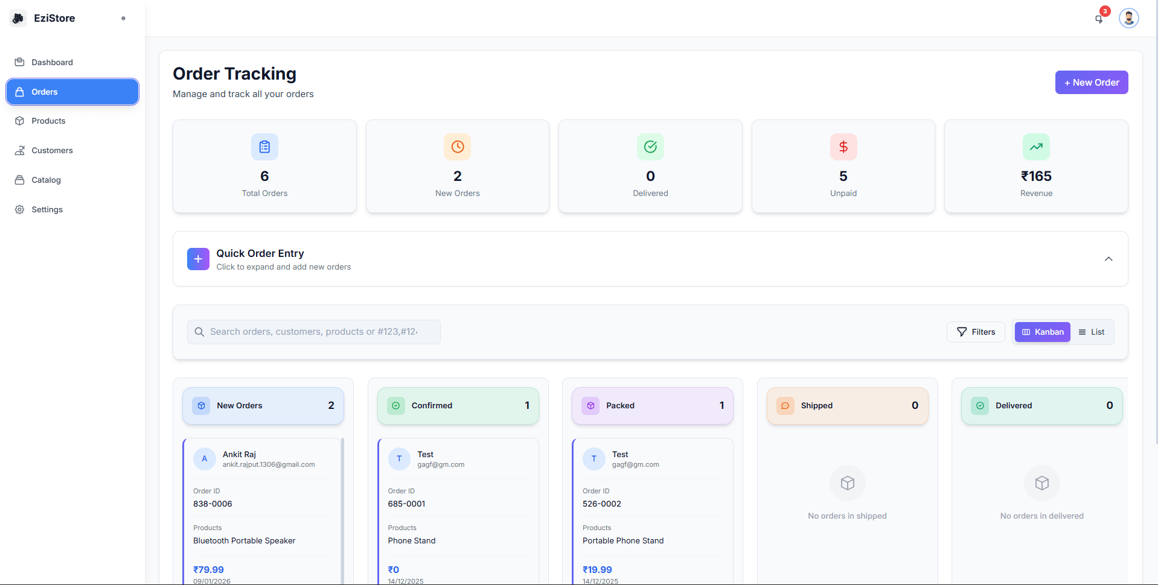Click the trending arrow icon on Revenue card
Screen dimensions: 1158x585
pos(1036,147)
